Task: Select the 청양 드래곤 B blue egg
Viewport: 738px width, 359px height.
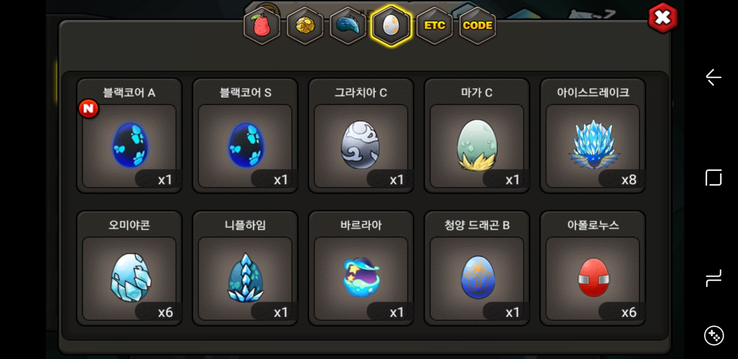Action: (477, 268)
